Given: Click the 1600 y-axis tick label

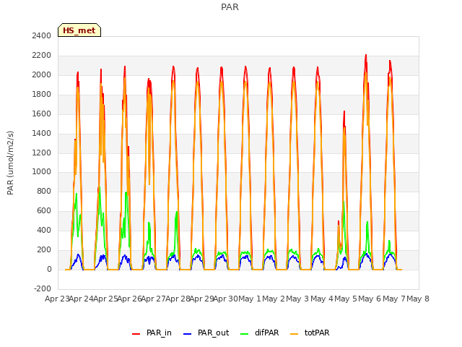Looking at the screenshot, I should (42, 114).
